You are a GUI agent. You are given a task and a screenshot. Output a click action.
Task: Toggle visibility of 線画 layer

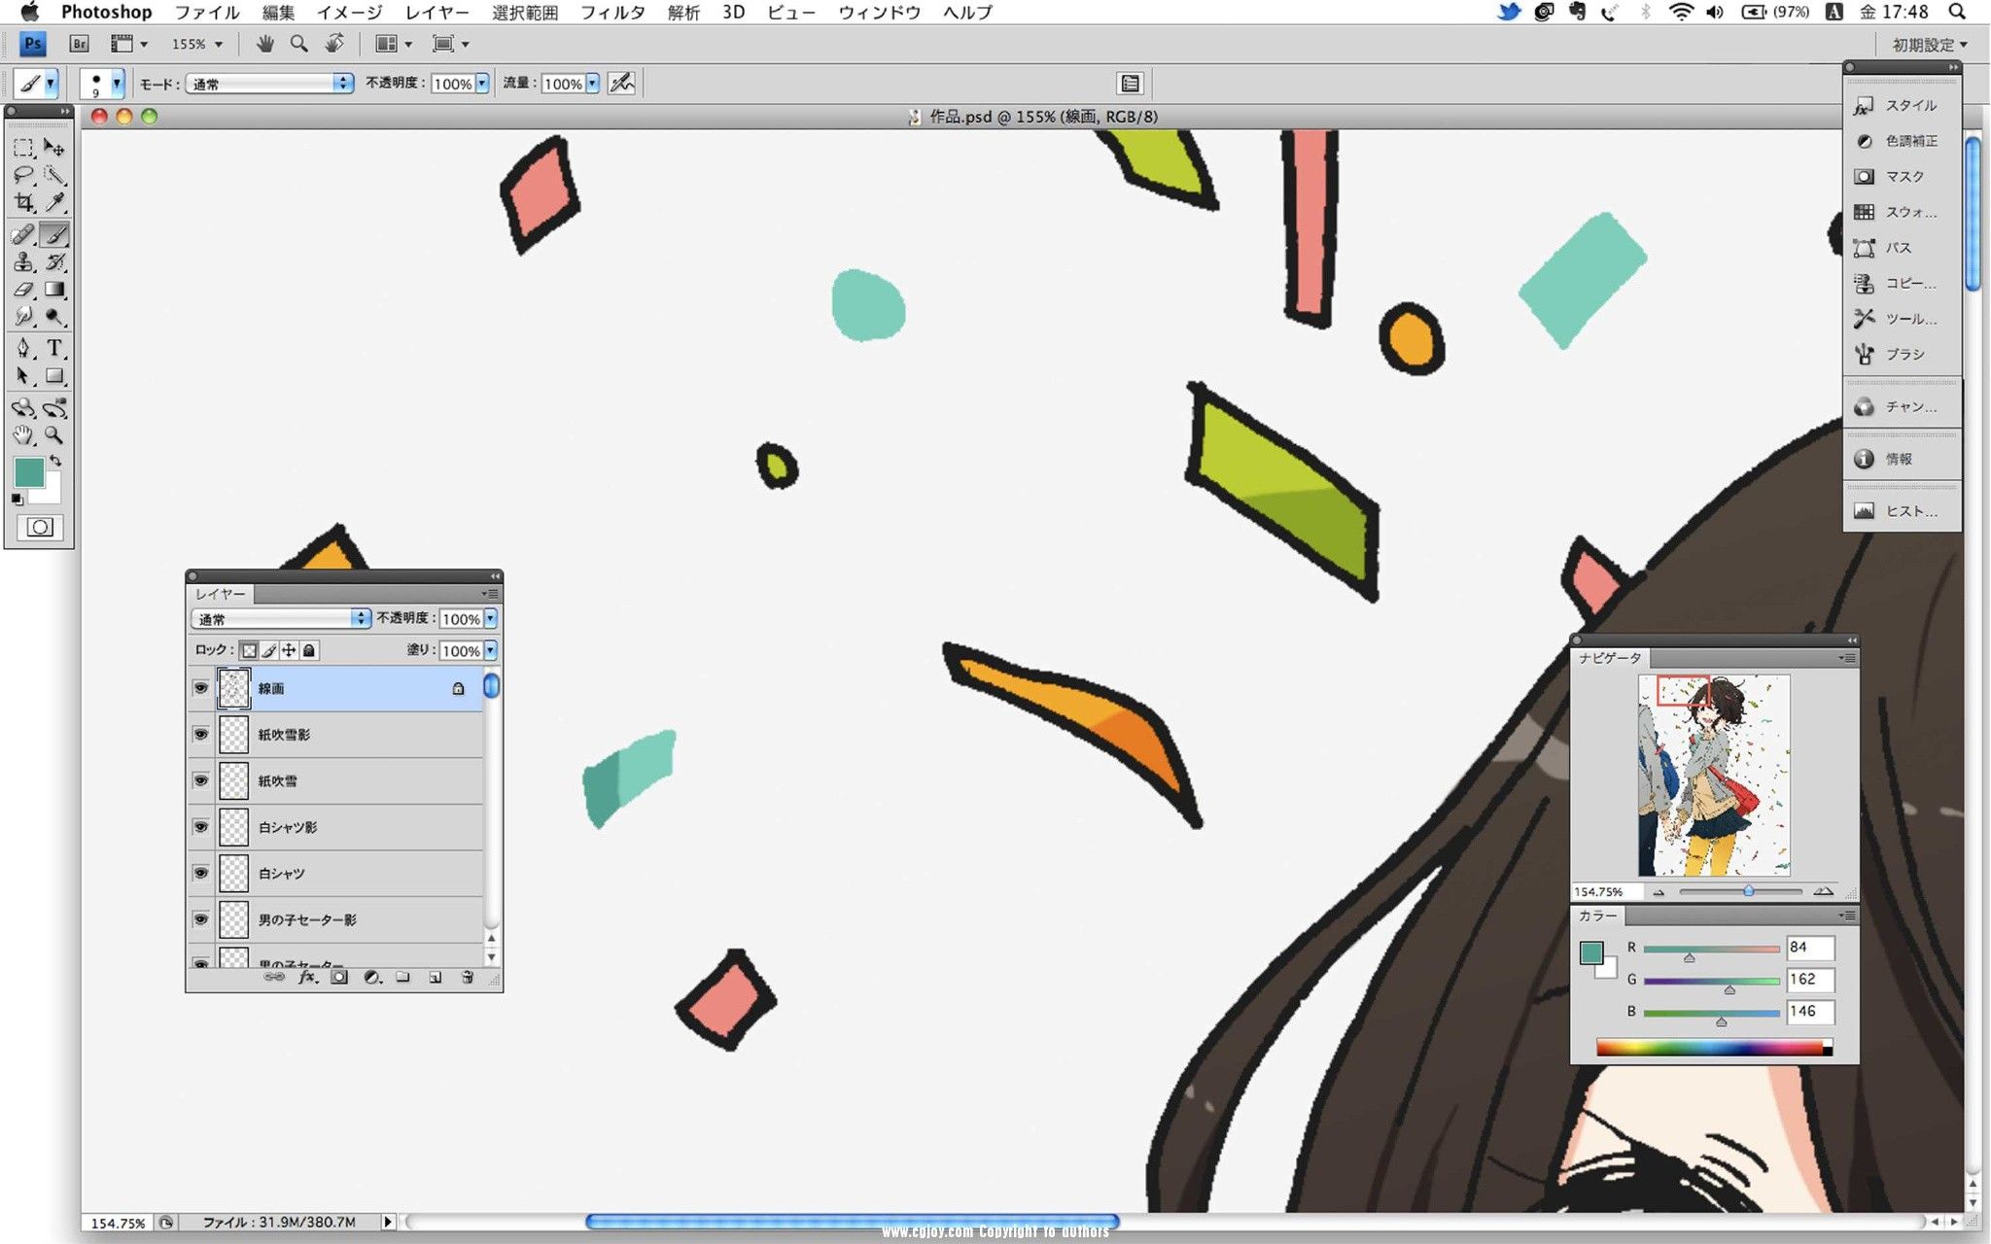(x=199, y=688)
